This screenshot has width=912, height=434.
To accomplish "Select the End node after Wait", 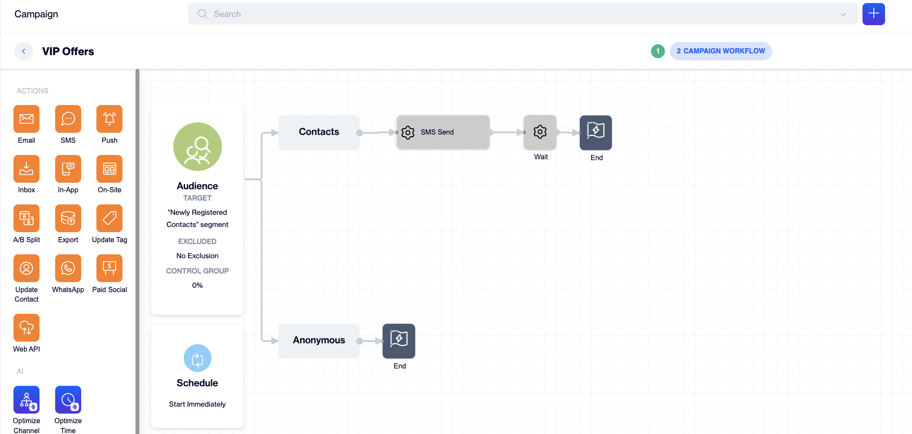I will coord(596,132).
